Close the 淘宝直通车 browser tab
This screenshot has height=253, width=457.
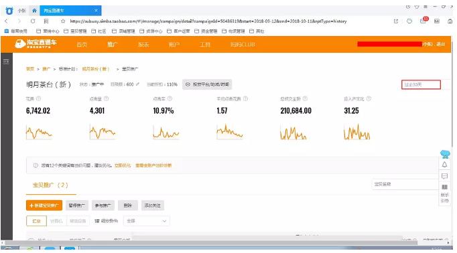96,11
